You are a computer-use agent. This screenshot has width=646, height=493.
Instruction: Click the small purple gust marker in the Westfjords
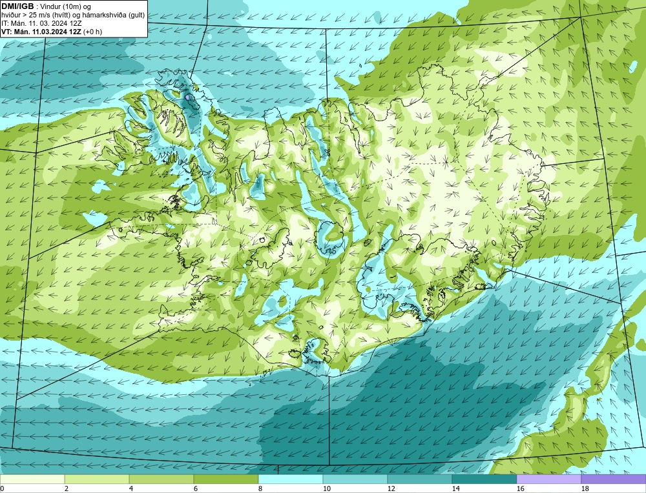coord(187,97)
